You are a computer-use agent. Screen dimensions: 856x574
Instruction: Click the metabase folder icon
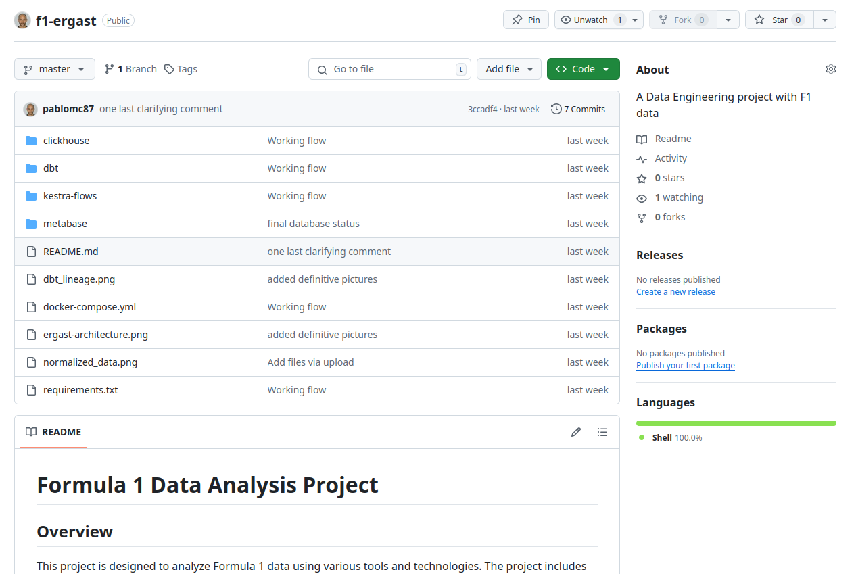tap(31, 224)
